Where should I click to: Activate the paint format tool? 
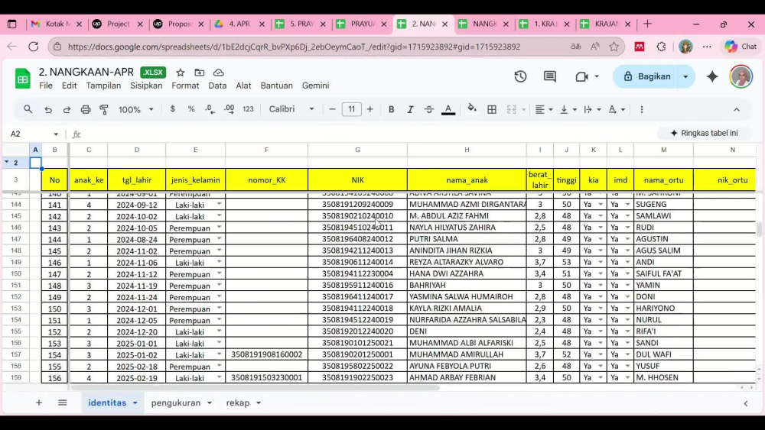pyautogui.click(x=104, y=109)
